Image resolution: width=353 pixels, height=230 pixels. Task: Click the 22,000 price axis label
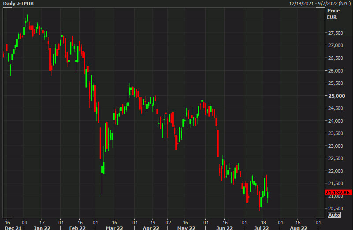coord(335,171)
